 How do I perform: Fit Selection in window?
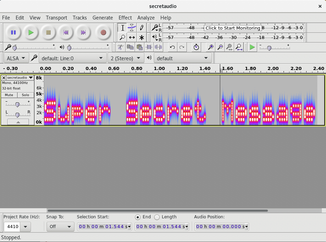[229, 47]
